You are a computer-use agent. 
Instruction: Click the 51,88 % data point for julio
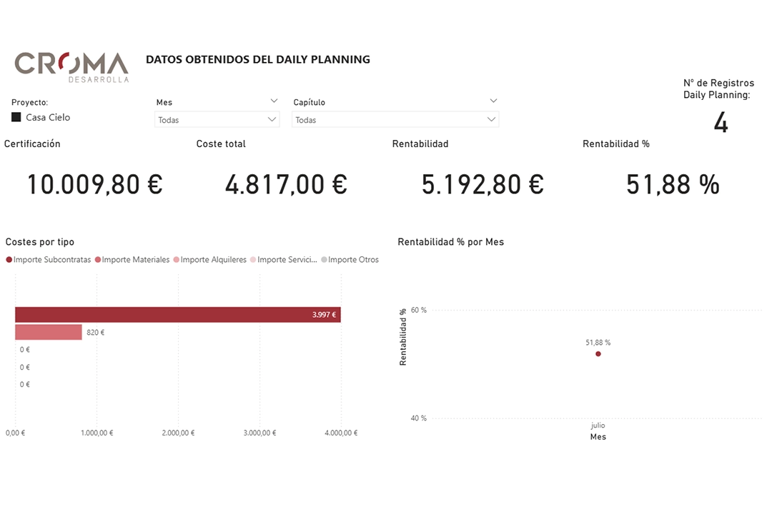598,354
